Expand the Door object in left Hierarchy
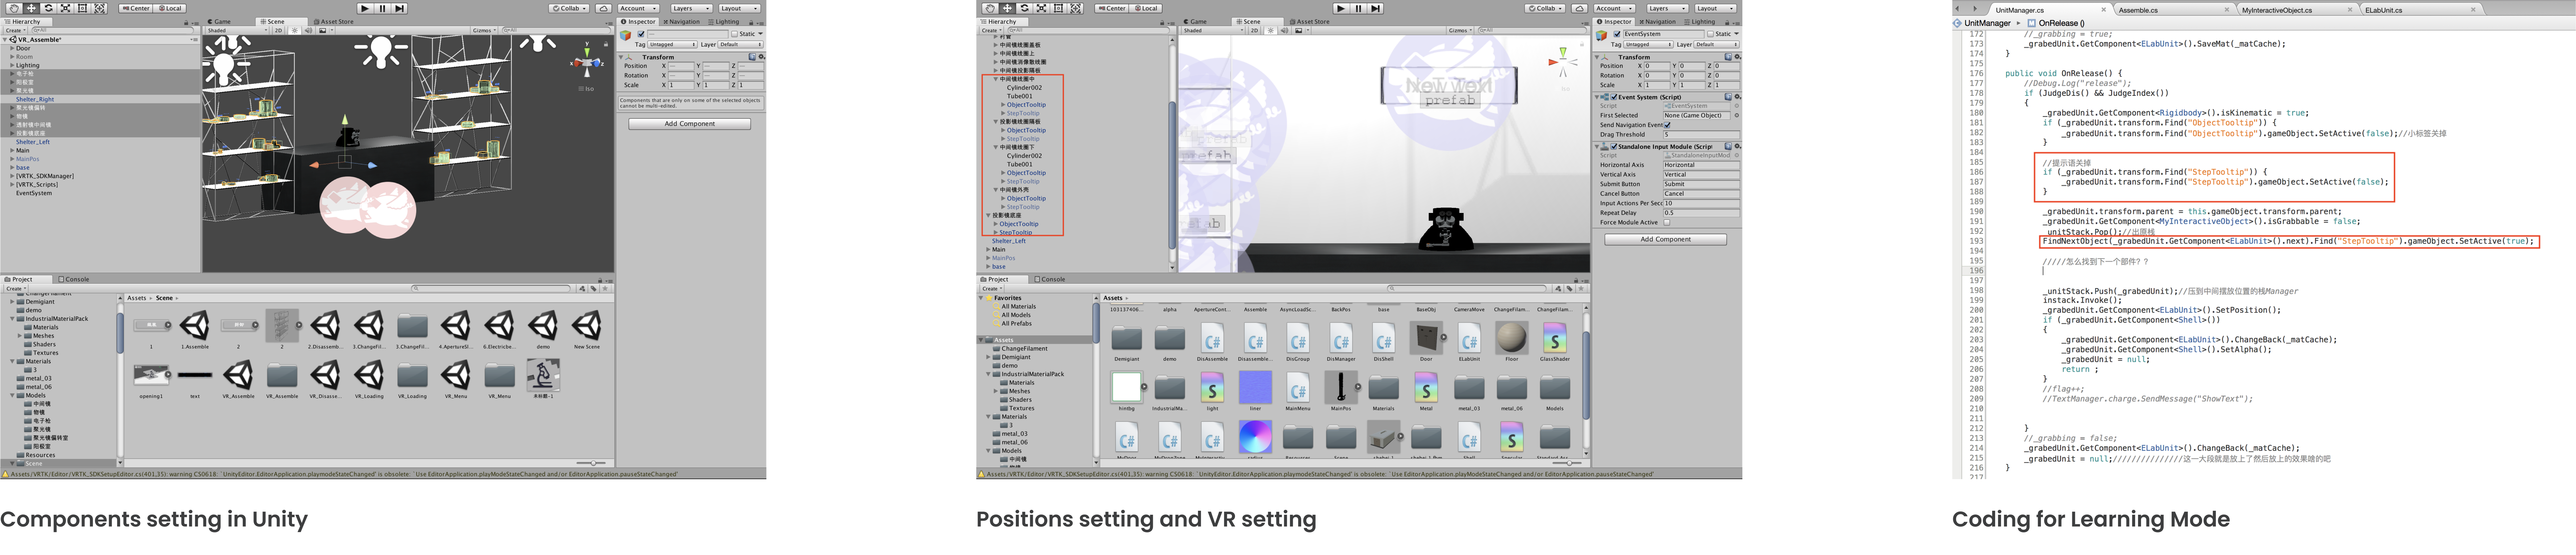 [x=12, y=48]
